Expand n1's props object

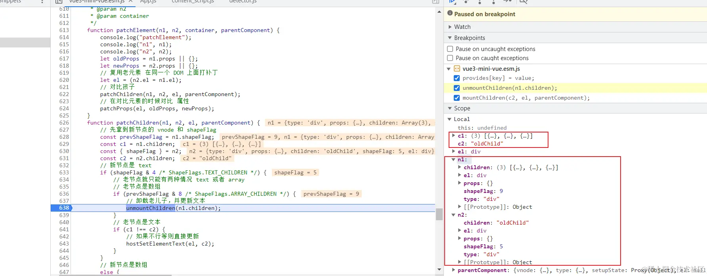[x=459, y=183]
